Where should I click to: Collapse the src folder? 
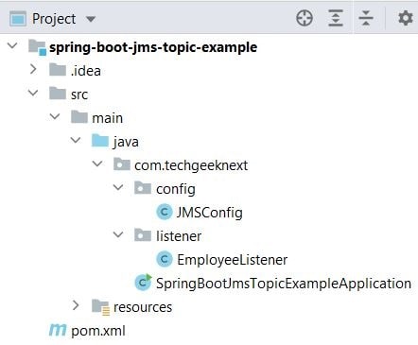pos(33,93)
